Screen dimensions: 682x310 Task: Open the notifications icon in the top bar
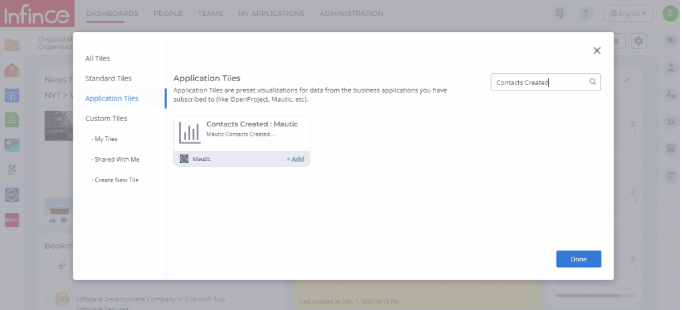click(559, 13)
